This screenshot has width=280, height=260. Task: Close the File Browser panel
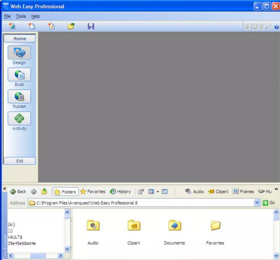click(5, 188)
